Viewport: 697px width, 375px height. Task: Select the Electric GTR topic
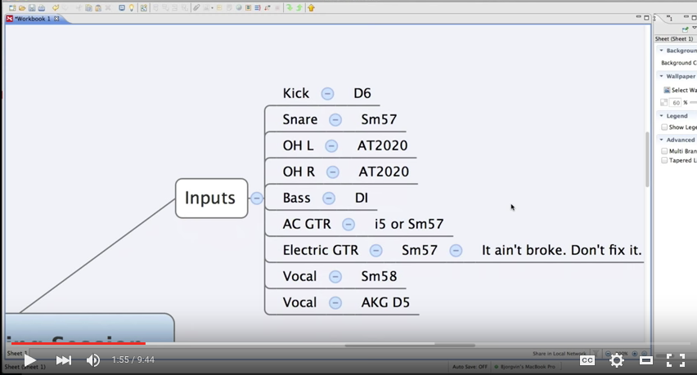pos(320,250)
